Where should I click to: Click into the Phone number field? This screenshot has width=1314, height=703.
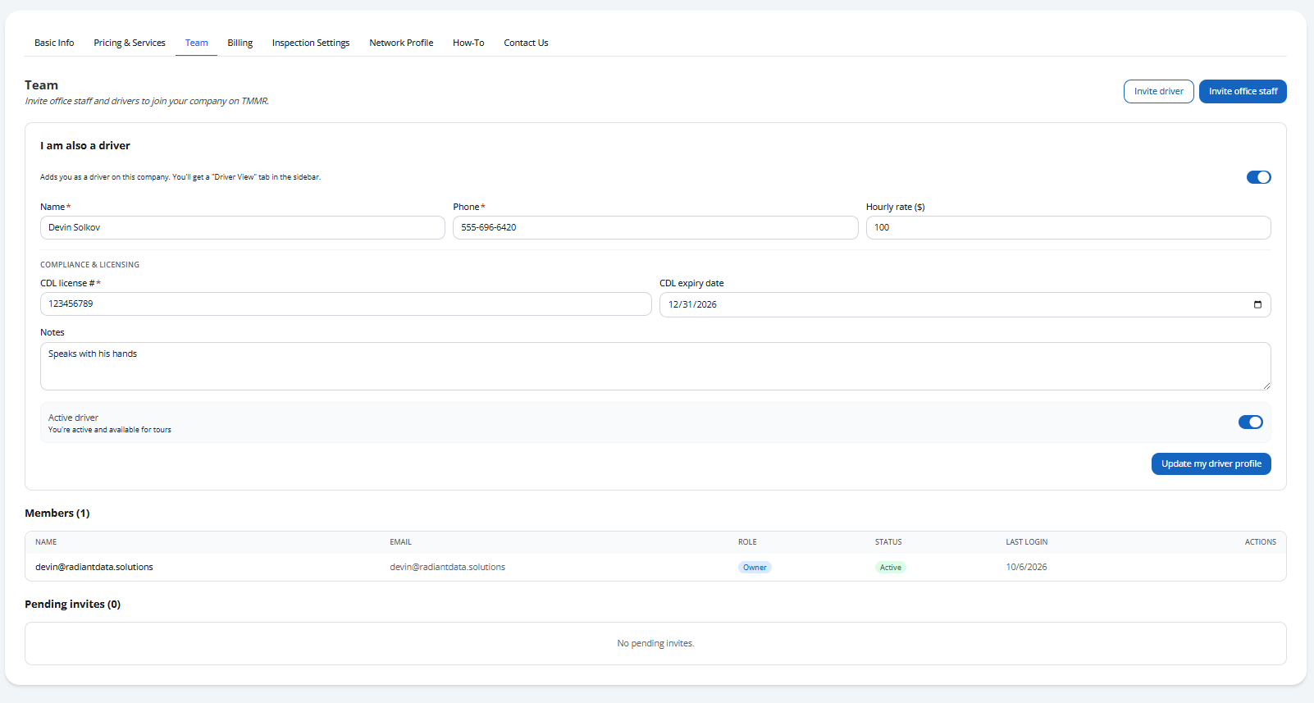tap(655, 227)
